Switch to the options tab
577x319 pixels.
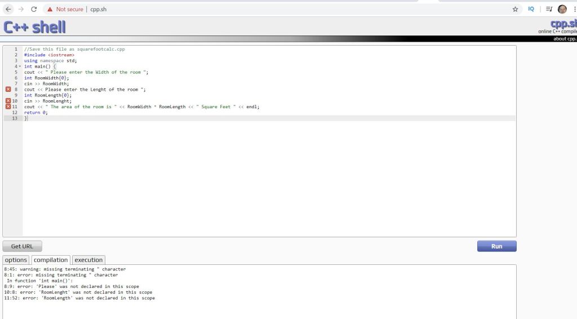(16, 260)
